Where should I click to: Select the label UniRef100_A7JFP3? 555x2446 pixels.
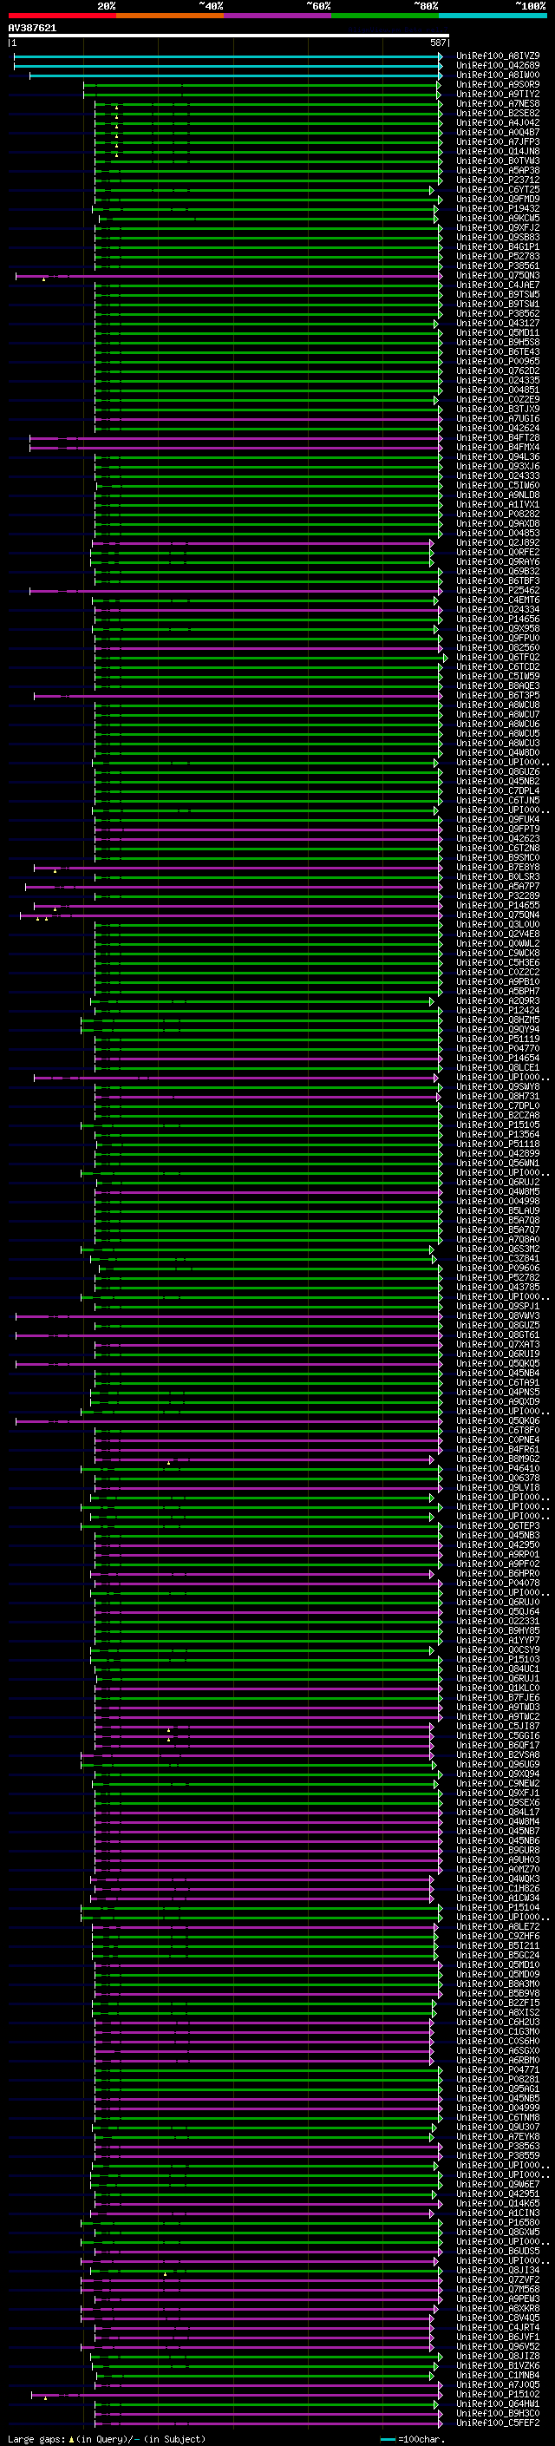pyautogui.click(x=498, y=141)
